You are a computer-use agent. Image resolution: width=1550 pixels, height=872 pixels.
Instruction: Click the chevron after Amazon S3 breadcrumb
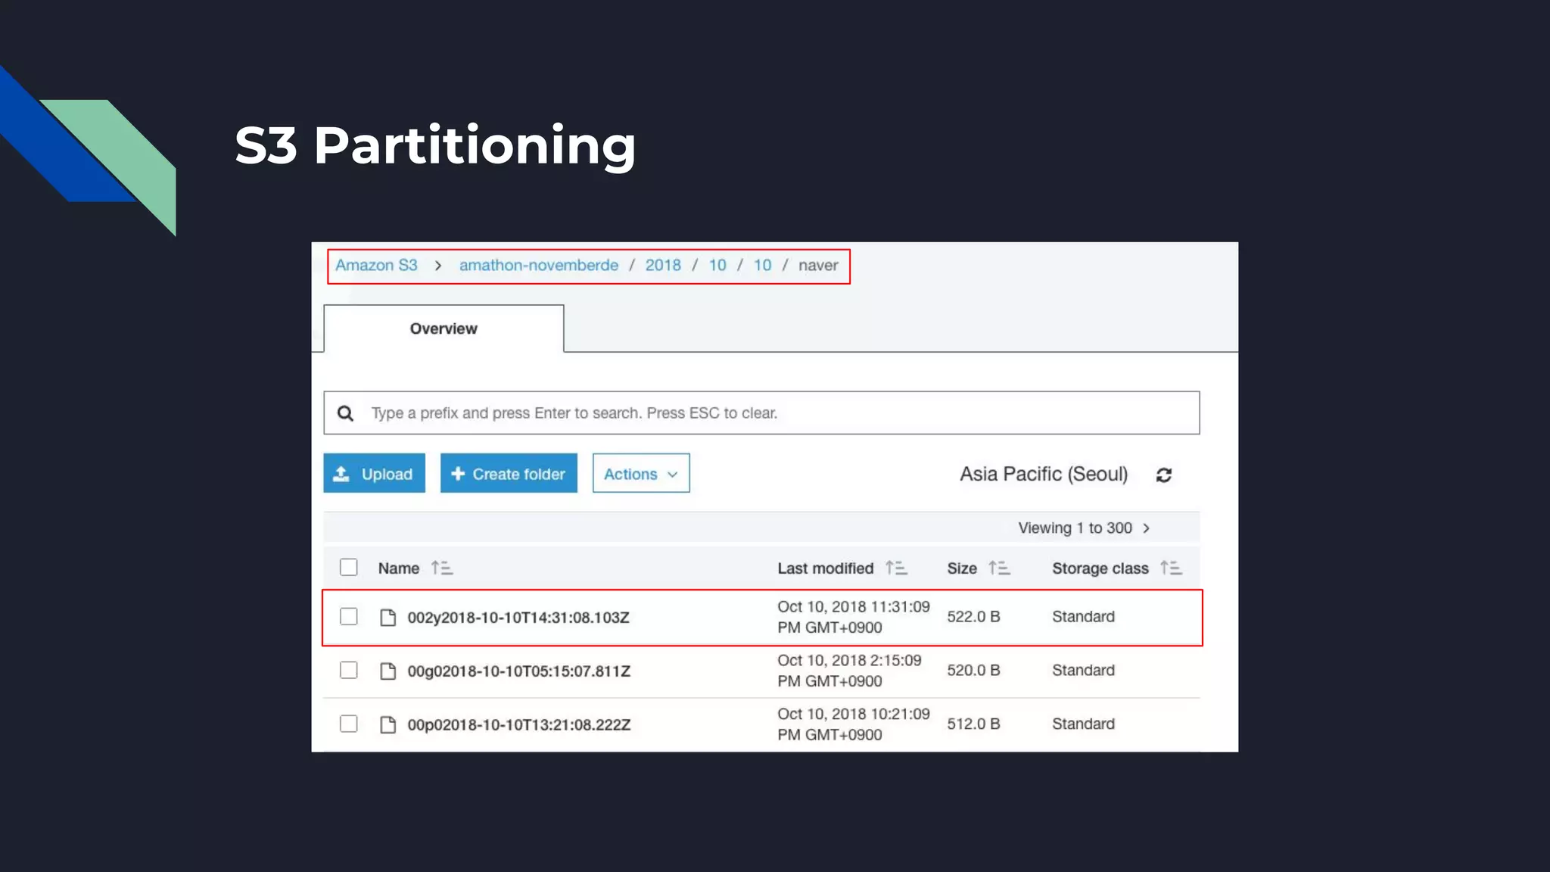tap(438, 266)
